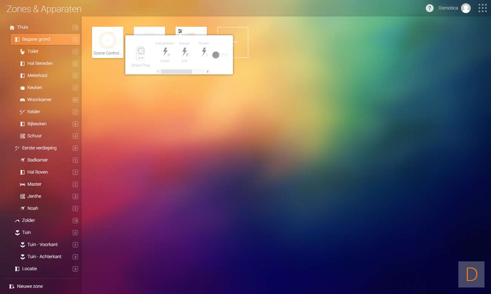Click the Stroom heading in the card
Image resolution: width=491 pixels, height=294 pixels.
[x=204, y=43]
